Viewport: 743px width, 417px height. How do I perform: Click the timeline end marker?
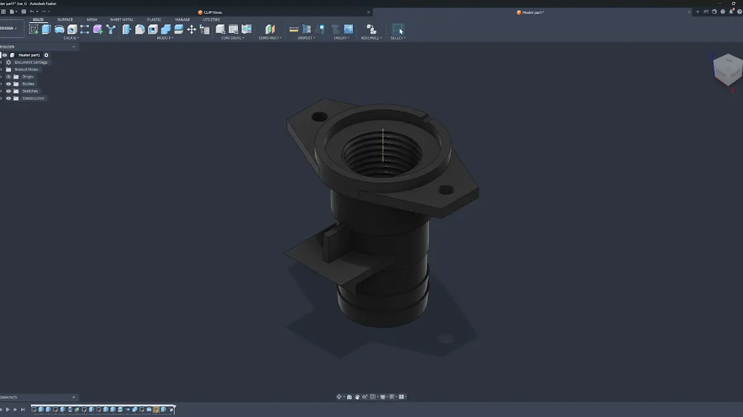(173, 409)
